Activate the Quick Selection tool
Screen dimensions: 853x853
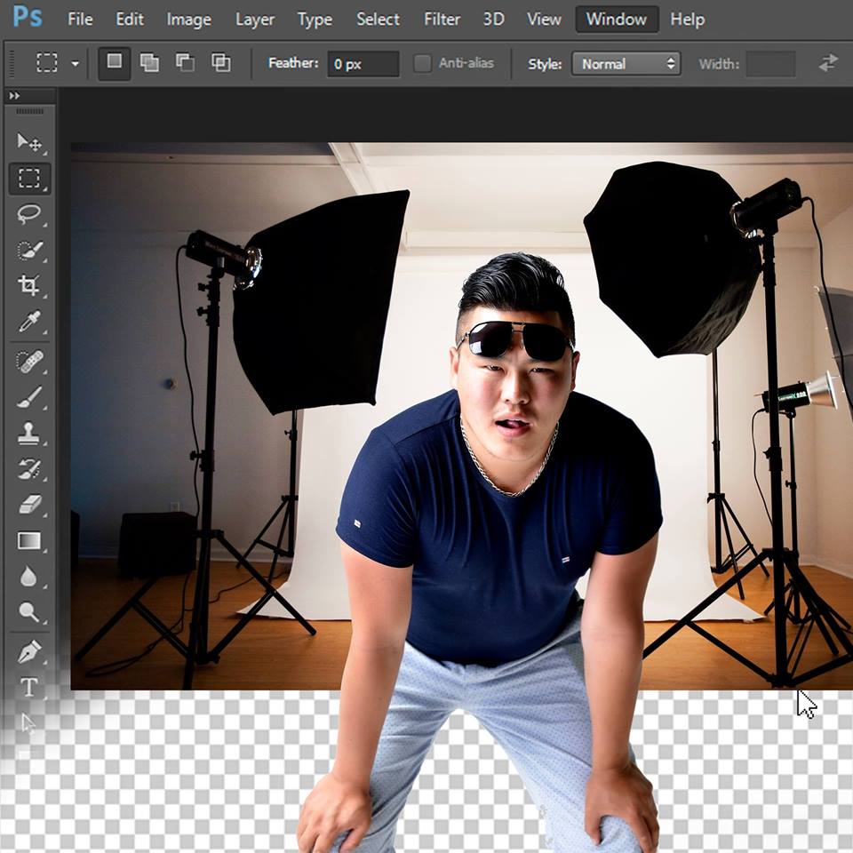[29, 250]
